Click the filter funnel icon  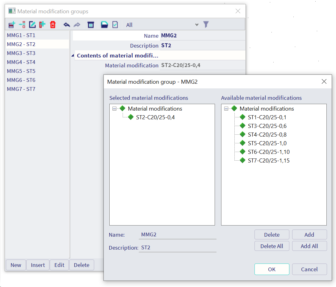click(206, 24)
